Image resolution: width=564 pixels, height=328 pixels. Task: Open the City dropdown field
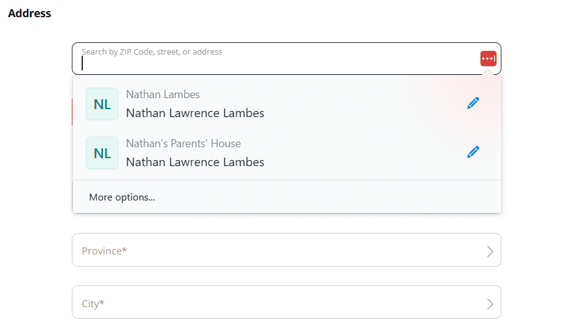287,302
